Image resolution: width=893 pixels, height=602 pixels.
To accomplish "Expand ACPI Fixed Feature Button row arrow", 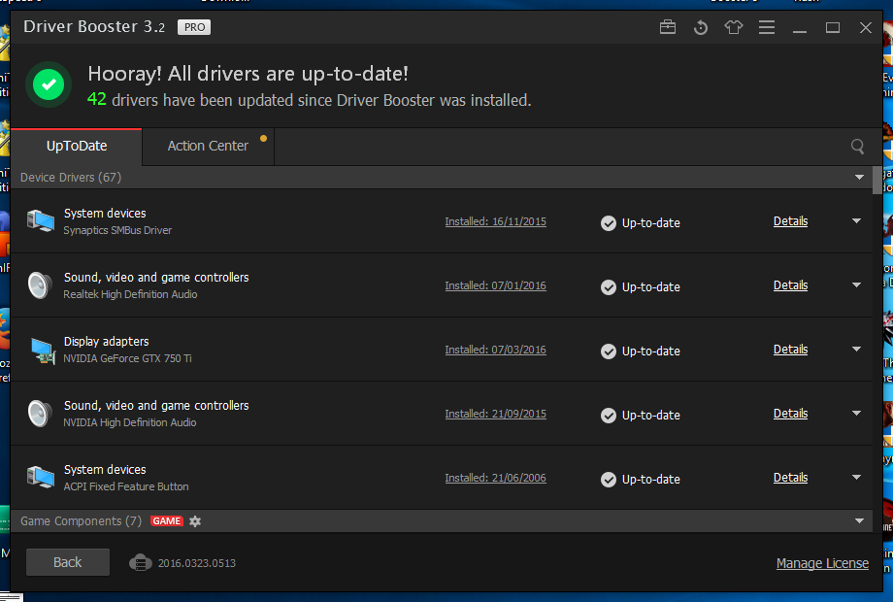I will coord(856,478).
